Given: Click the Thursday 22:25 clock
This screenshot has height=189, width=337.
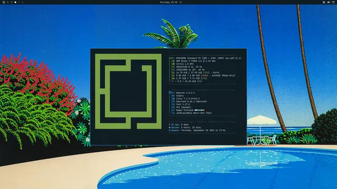Looking at the screenshot, I should pyautogui.click(x=168, y=2).
